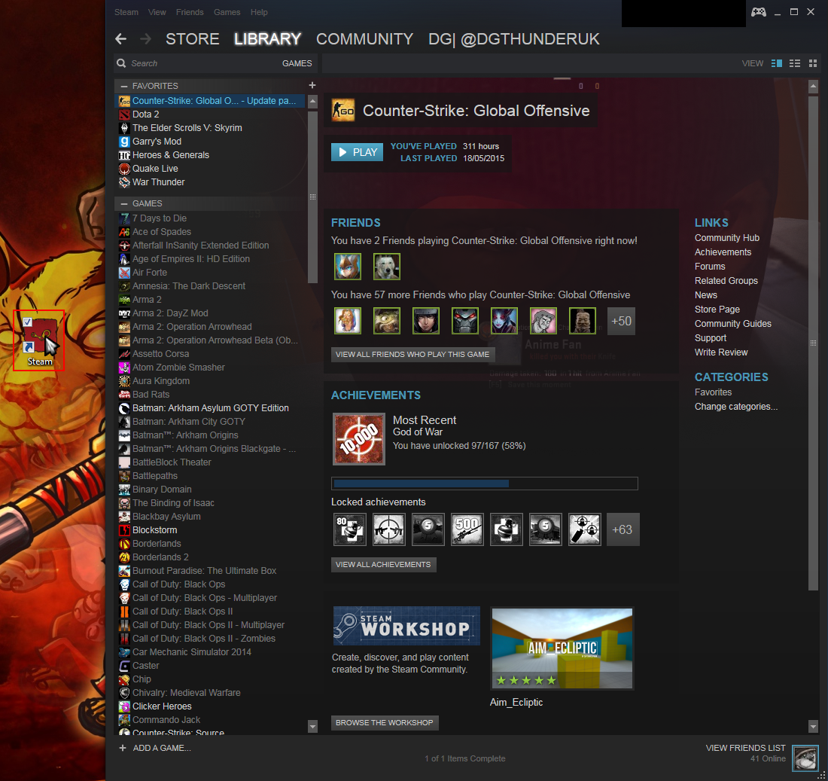Click the friends list avatar icon

(805, 758)
